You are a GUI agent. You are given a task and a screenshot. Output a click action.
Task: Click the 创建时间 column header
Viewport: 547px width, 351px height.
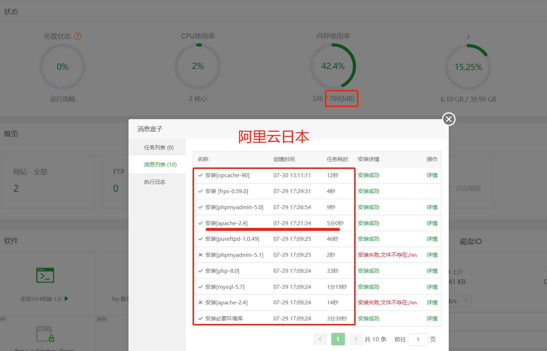coord(284,159)
